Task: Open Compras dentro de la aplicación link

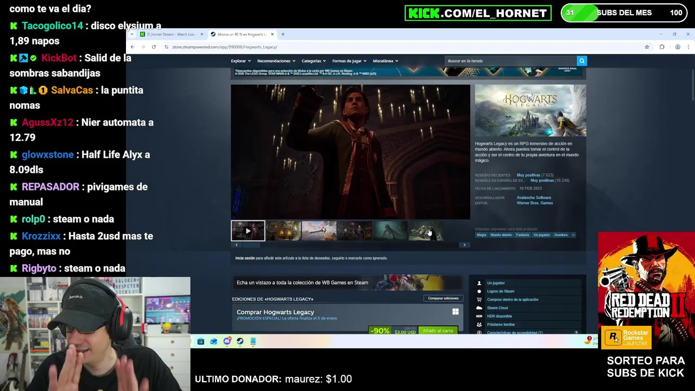Action: [513, 300]
